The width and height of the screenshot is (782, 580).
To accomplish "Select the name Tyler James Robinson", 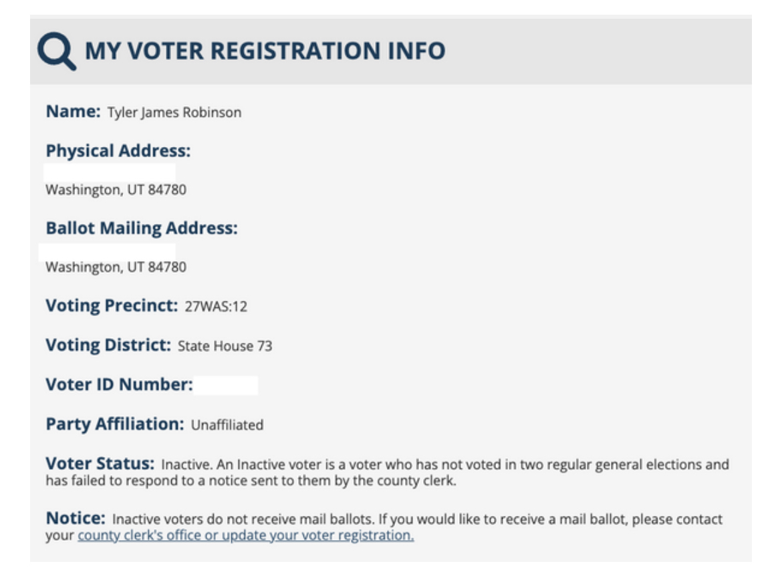I will [174, 113].
